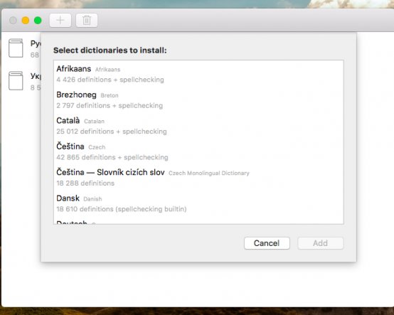
Task: Select the Ukrainian dictionary book icon
Action: [16, 80]
